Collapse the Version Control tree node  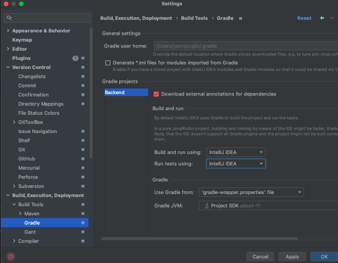pyautogui.click(x=8, y=67)
